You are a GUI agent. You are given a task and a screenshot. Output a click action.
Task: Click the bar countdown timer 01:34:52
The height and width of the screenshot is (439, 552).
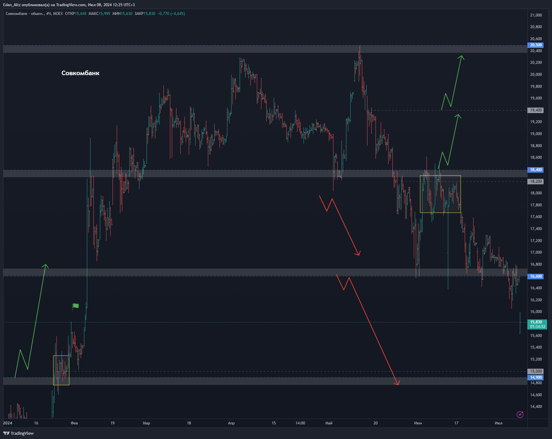(x=537, y=326)
